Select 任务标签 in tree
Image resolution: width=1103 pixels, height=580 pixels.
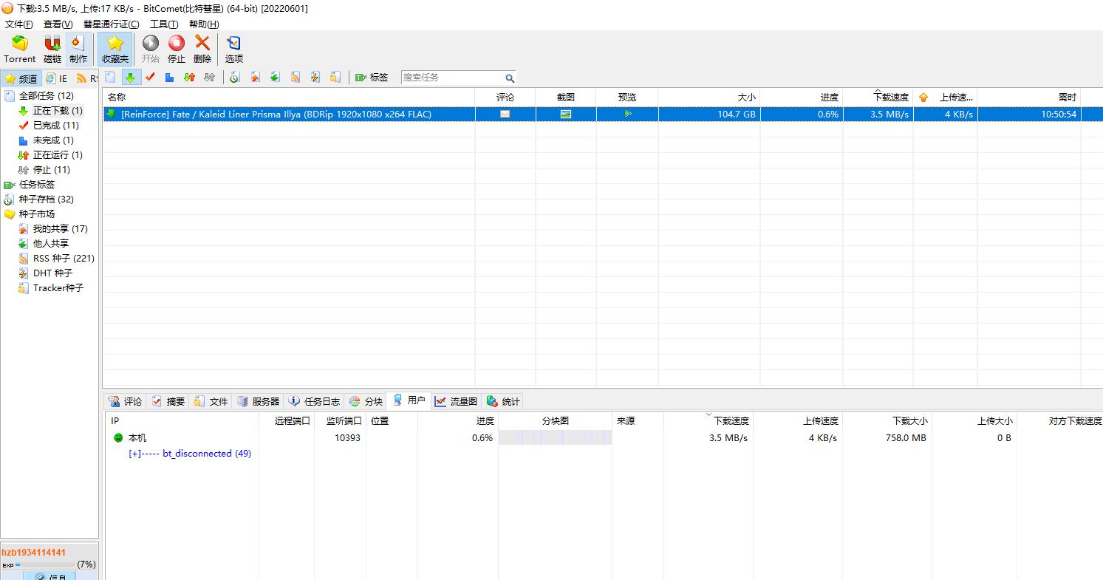pyautogui.click(x=37, y=184)
